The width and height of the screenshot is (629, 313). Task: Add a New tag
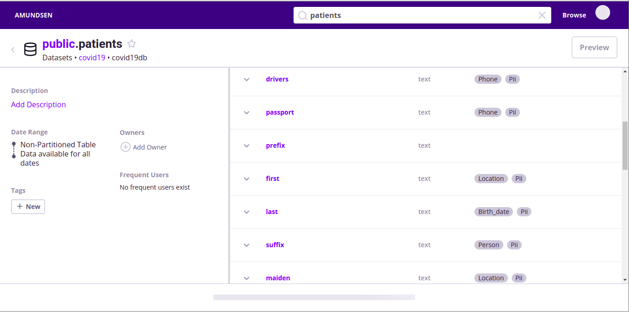tap(28, 207)
